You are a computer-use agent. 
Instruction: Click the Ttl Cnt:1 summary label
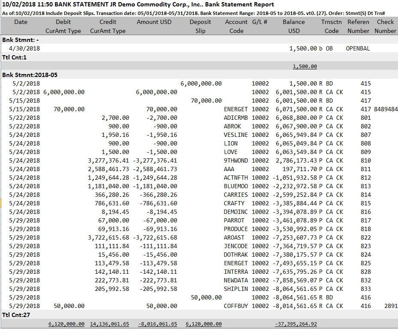14,57
